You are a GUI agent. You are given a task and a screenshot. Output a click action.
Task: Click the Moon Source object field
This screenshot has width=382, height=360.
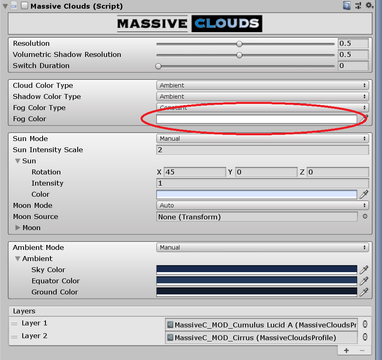point(257,216)
